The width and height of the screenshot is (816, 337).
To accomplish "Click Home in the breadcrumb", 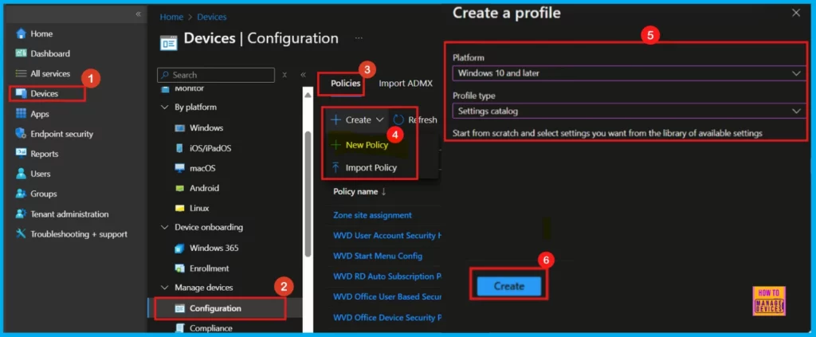I will 171,18.
